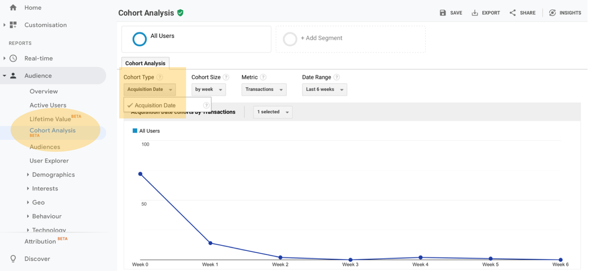Open the User Explorer link
Viewport: 590px width, 271px height.
coord(49,161)
